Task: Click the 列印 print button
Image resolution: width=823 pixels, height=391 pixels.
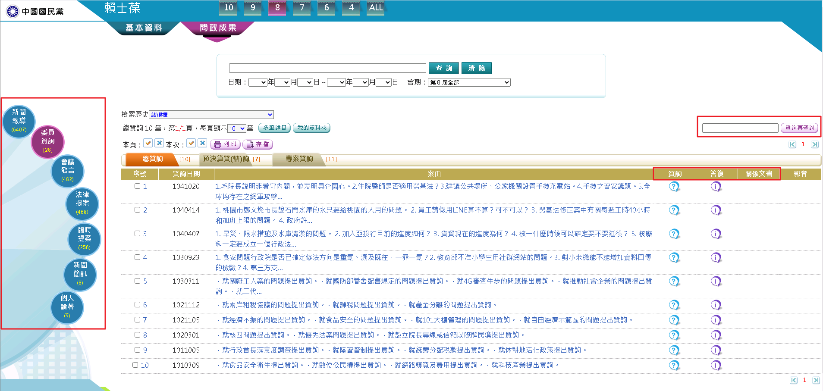Action: [226, 144]
